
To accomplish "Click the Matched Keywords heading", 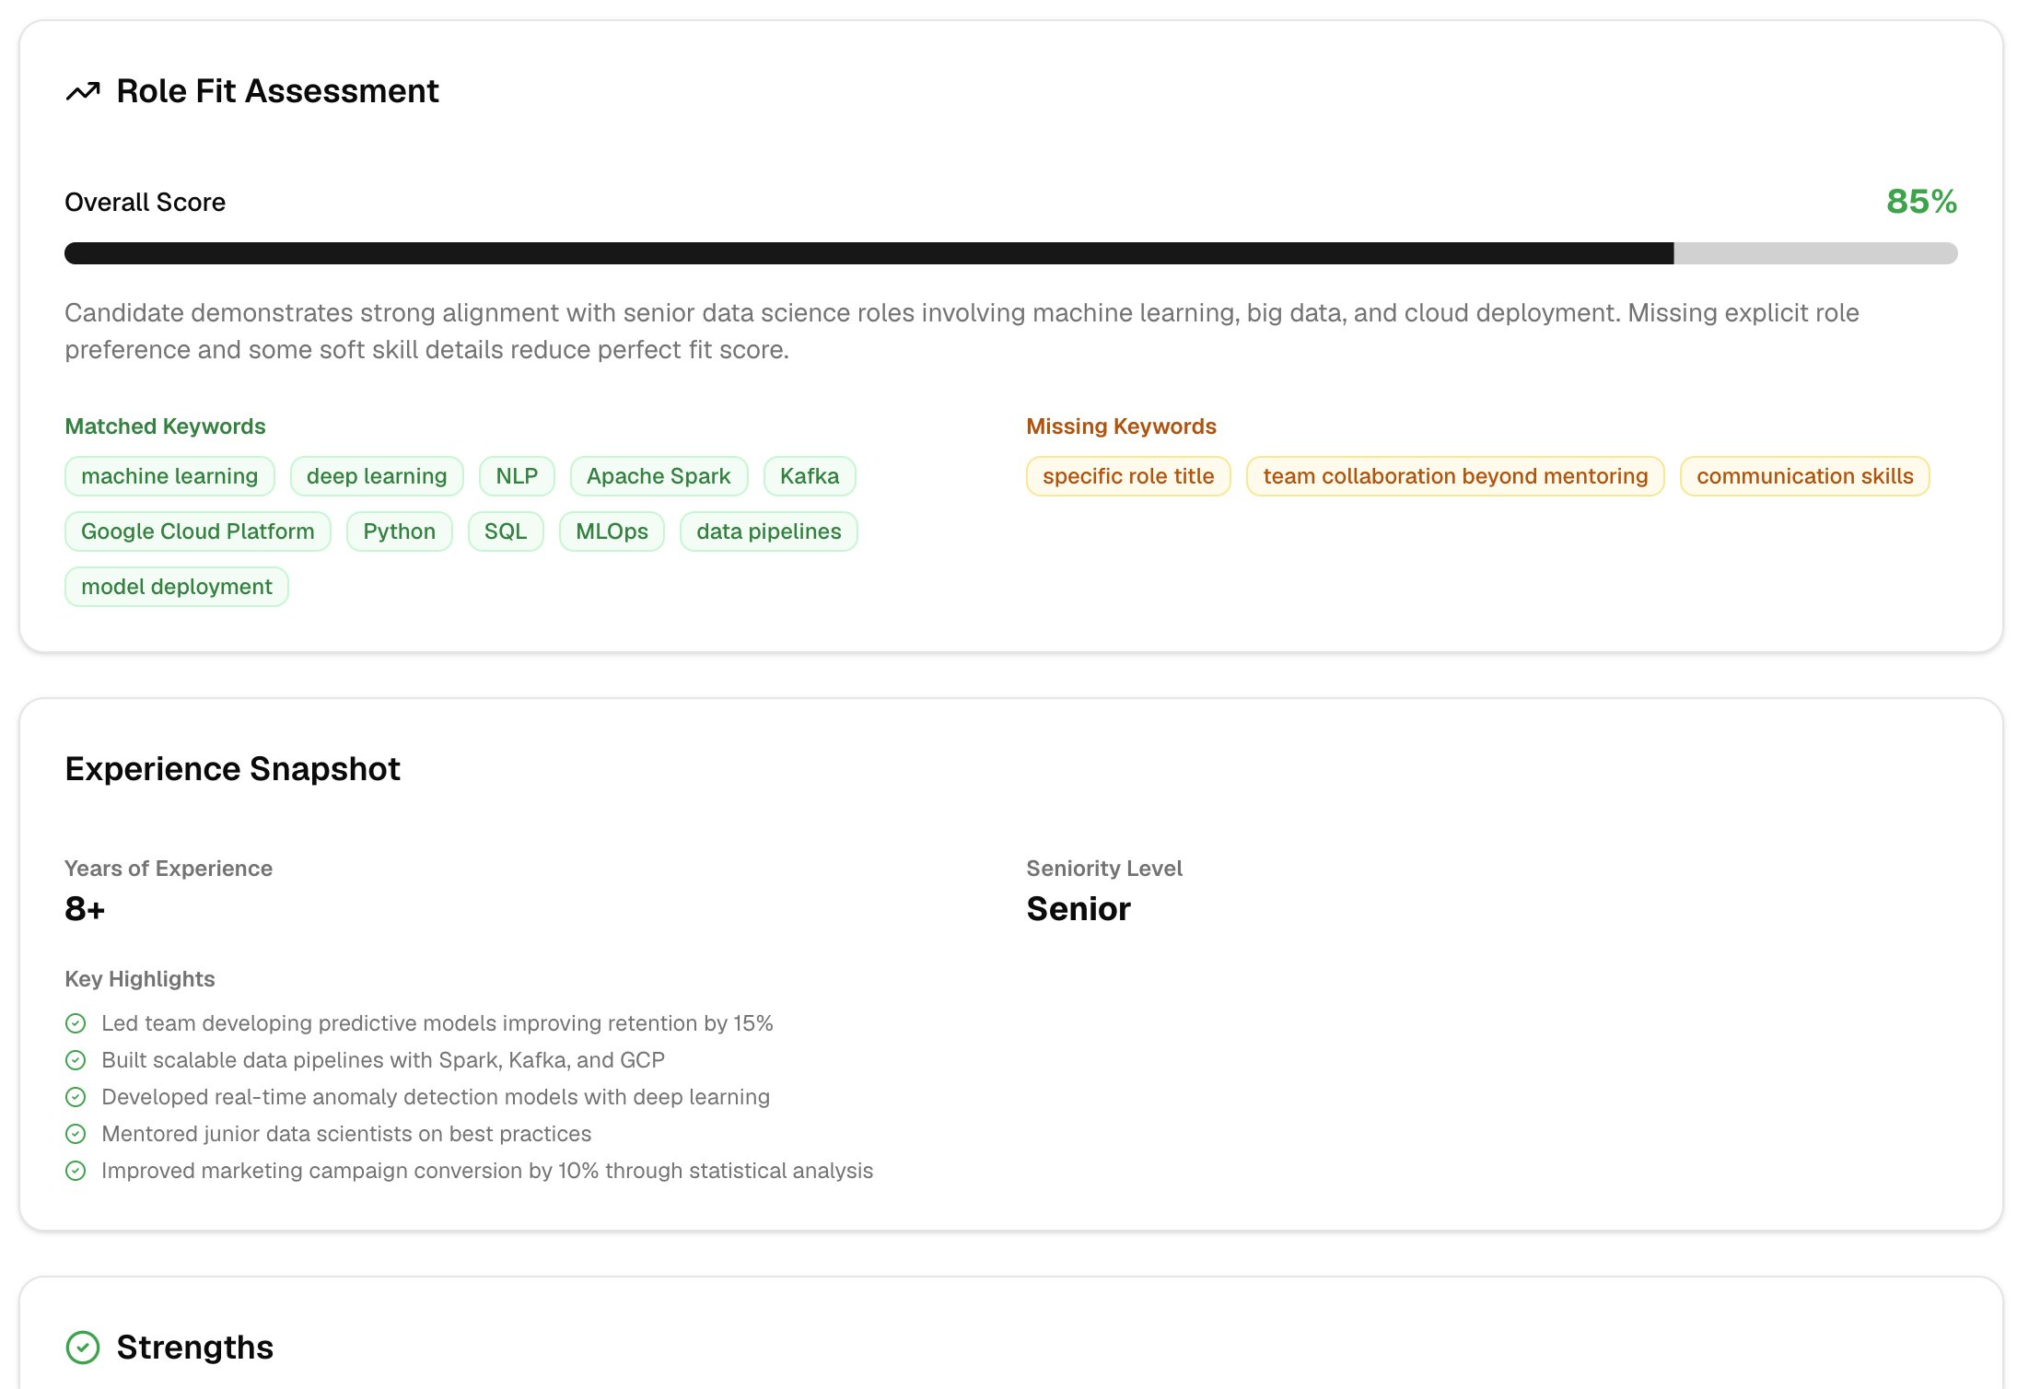I will (x=165, y=426).
